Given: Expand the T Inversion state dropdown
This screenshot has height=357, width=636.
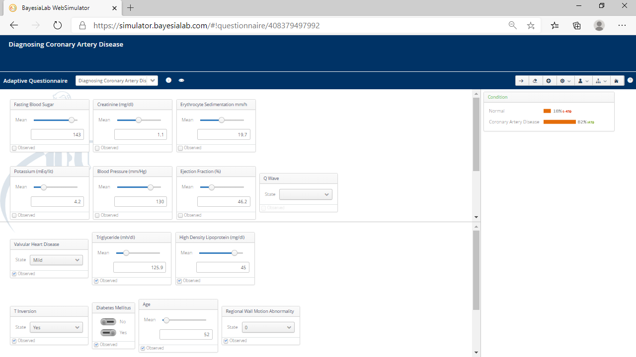Looking at the screenshot, I should 56,327.
